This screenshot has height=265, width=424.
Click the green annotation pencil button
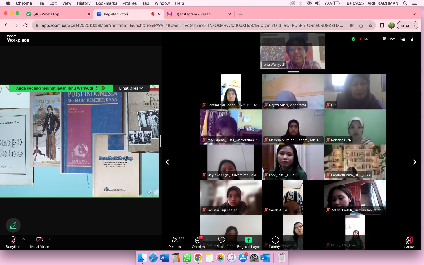tap(13, 225)
